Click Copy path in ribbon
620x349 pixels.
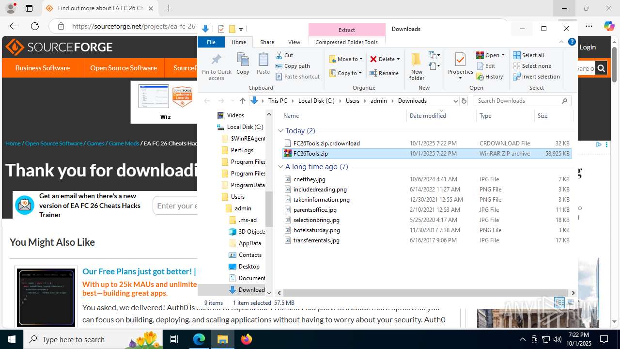click(x=293, y=66)
